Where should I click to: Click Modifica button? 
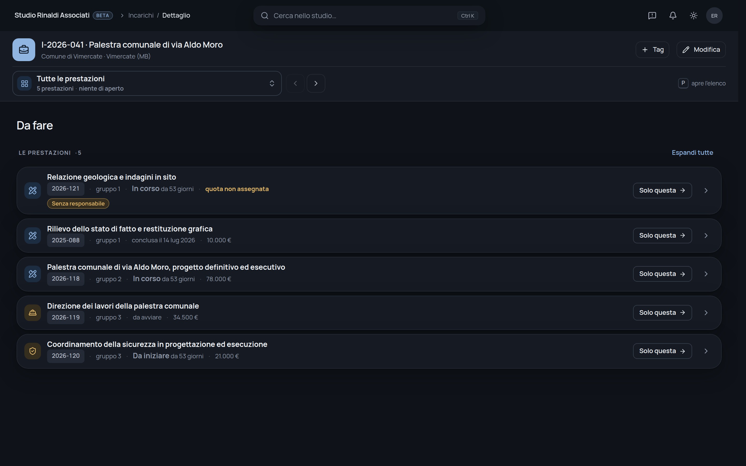[701, 50]
